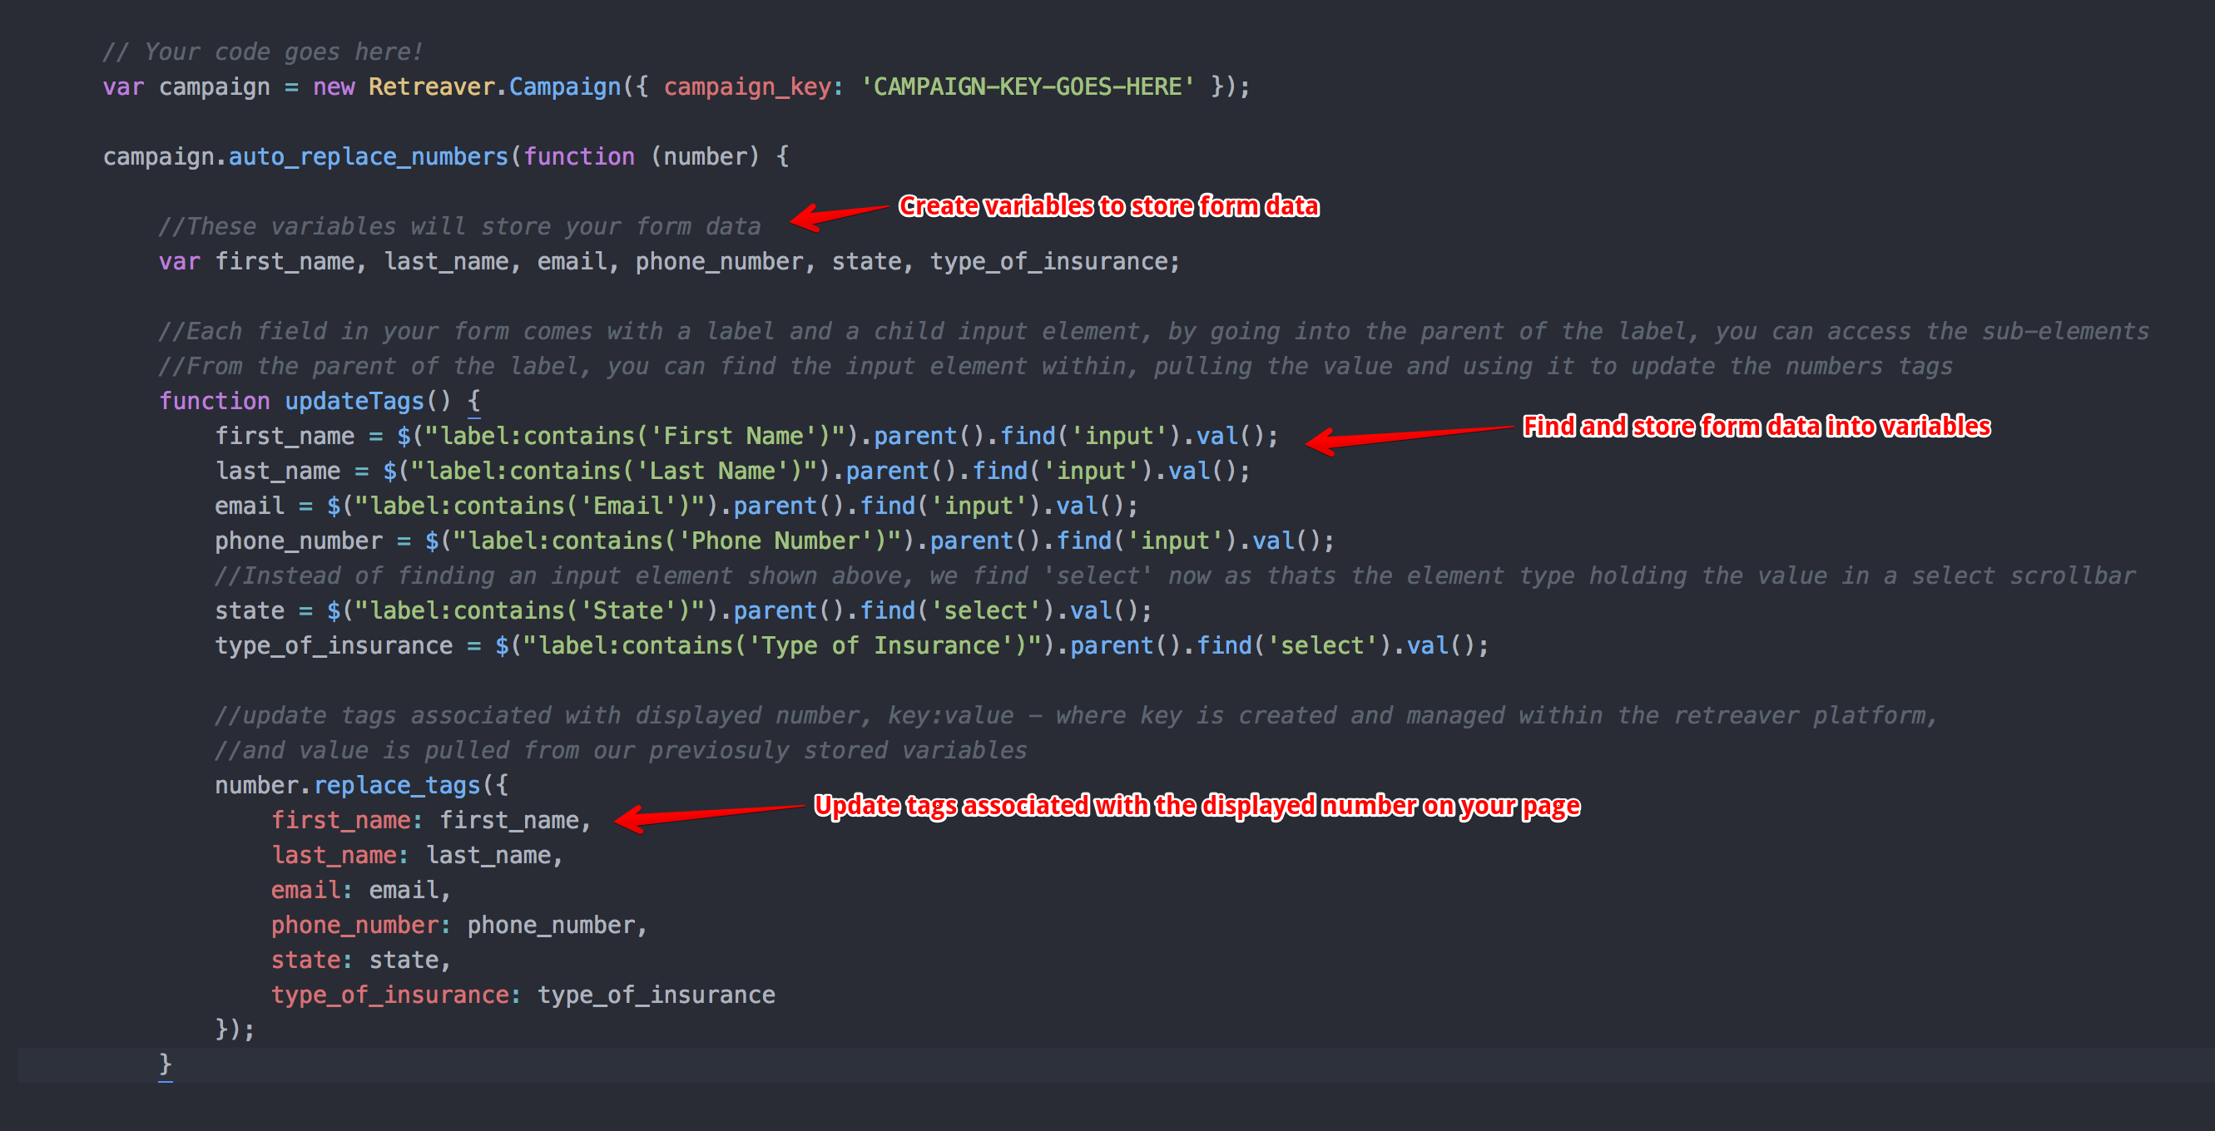This screenshot has width=2215, height=1131.
Task: Click the Retreaver class name
Action: [x=431, y=86]
